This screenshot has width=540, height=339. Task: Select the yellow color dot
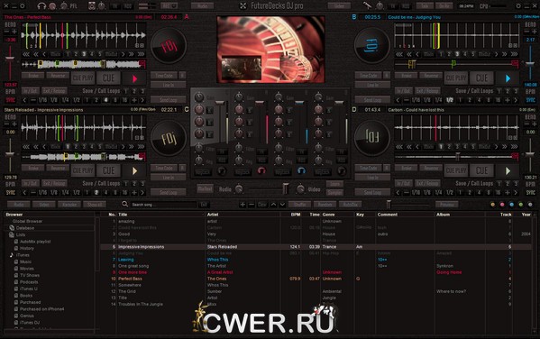tap(493, 205)
